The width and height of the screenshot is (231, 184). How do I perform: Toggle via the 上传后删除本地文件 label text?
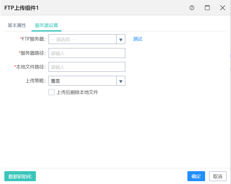pos(77,92)
